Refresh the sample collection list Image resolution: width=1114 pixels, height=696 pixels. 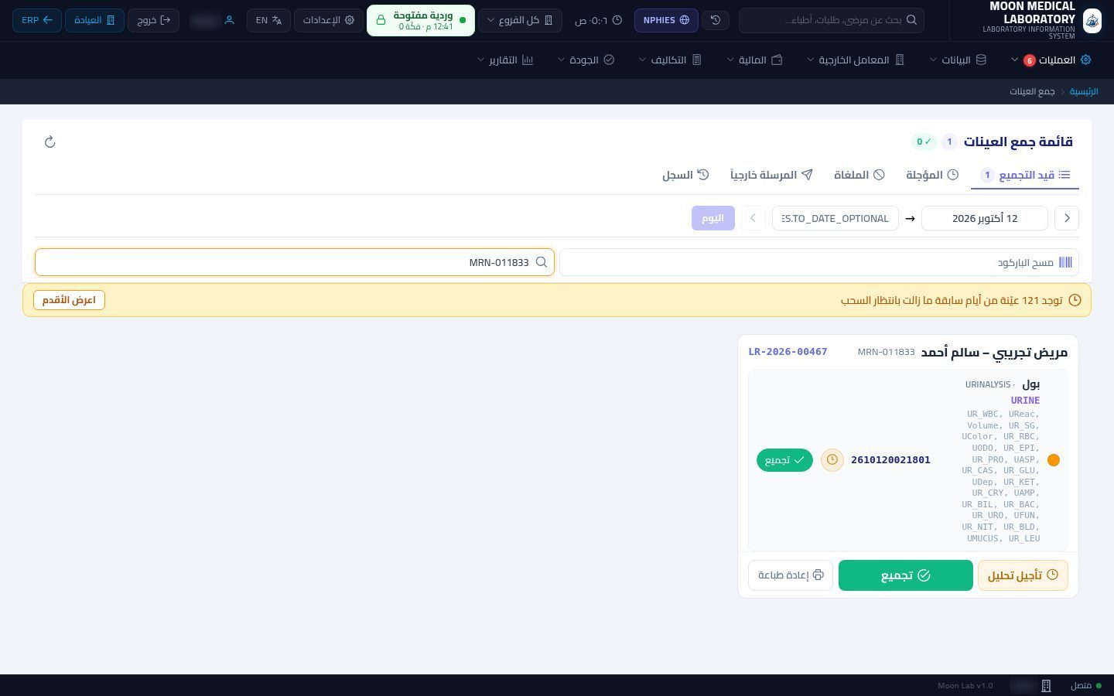coord(50,142)
